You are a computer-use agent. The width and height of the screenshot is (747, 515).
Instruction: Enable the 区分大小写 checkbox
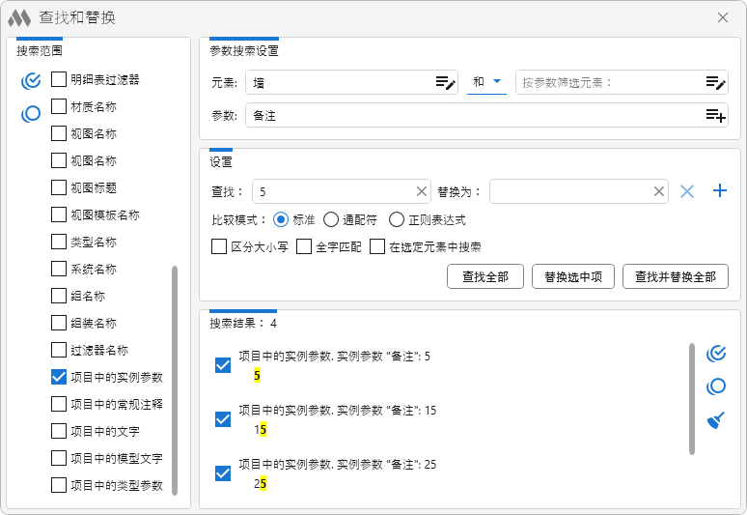[x=219, y=247]
